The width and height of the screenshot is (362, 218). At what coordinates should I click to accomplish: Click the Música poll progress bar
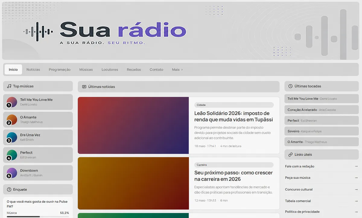tap(38, 216)
